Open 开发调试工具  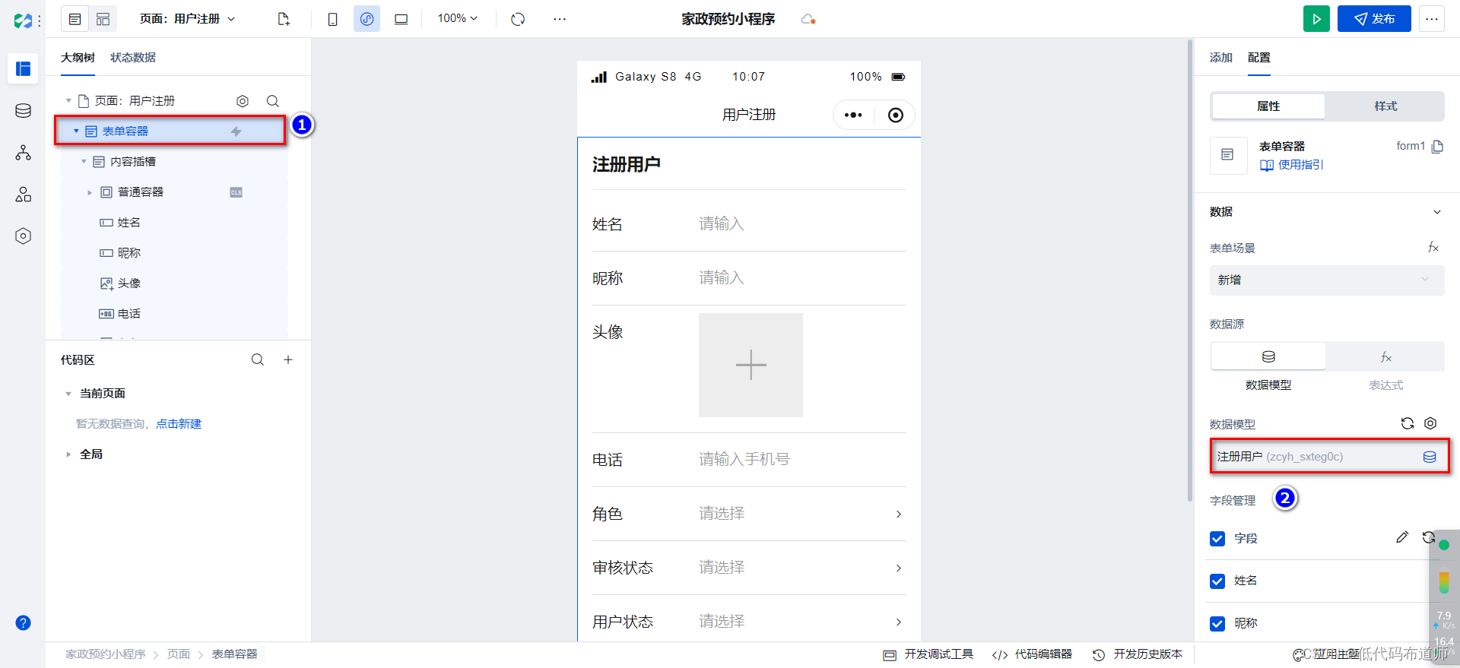point(928,654)
